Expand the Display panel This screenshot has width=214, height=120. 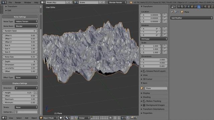point(146,93)
